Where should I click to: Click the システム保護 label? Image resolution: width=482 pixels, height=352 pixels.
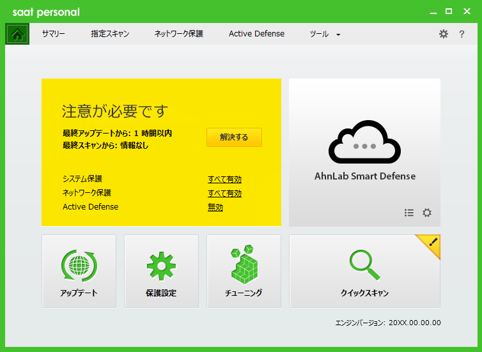[x=82, y=179]
